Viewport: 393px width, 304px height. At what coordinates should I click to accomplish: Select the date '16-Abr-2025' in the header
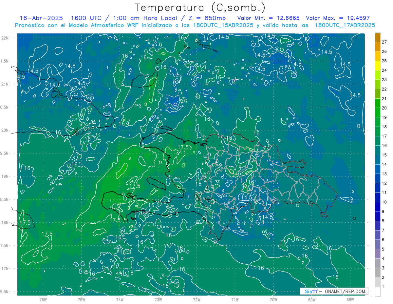(41, 18)
